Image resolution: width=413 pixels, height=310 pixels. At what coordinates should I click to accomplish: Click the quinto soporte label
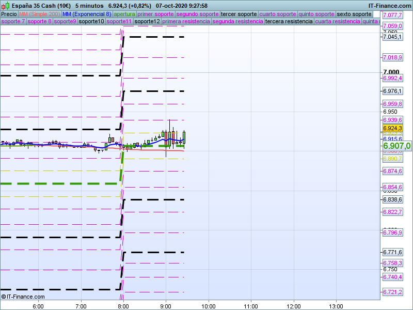coord(316,14)
